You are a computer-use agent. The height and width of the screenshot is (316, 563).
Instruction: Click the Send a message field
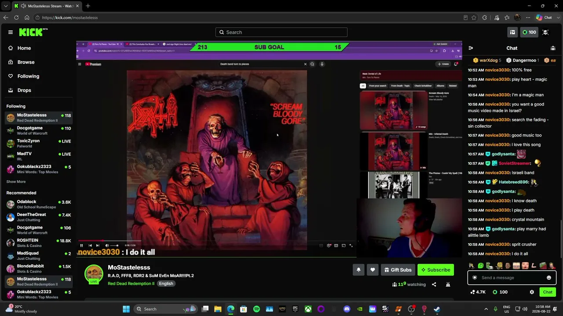[512, 278]
